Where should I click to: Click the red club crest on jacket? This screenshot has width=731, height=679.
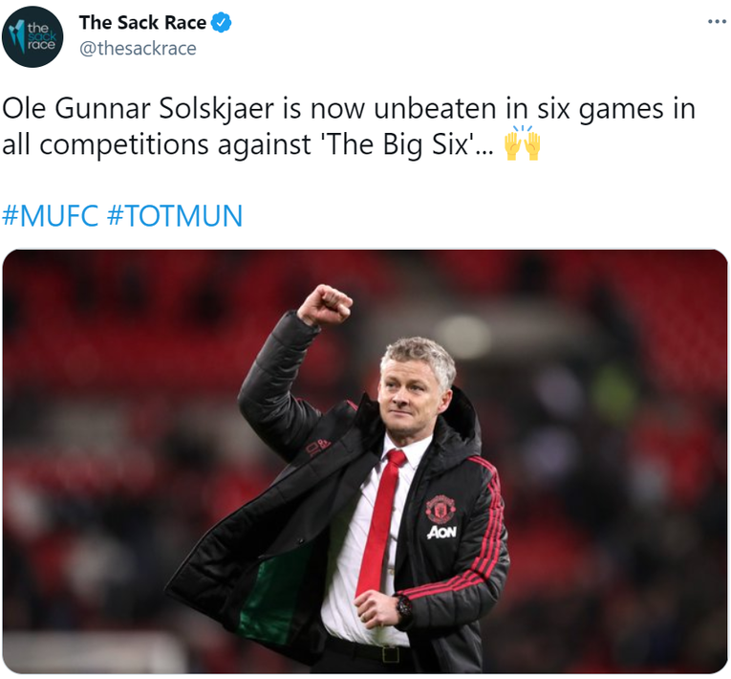(441, 508)
